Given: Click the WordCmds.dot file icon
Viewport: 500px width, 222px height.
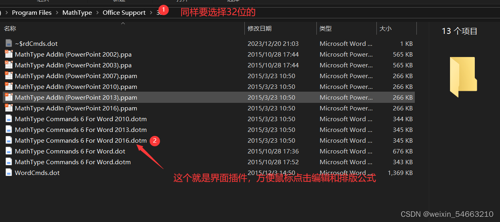Looking at the screenshot, I should [x=9, y=173].
